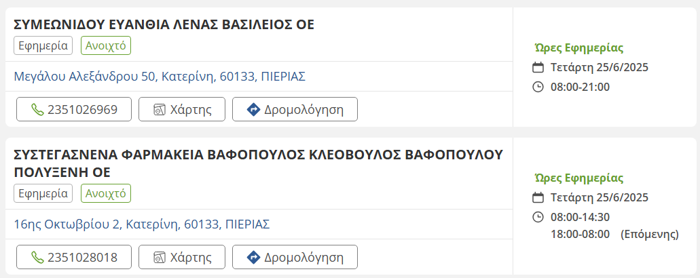Viewport: 700px width, 278px height.
Task: Start Δρομολόγηση to Μεγάλου Αλεξάνδρου 50
Action: pyautogui.click(x=295, y=109)
